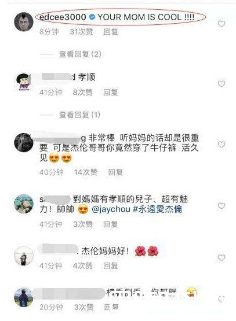The image size is (236, 321).
Task: Open the #永遠愛杰倫 hashtag
Action: pyautogui.click(x=158, y=209)
